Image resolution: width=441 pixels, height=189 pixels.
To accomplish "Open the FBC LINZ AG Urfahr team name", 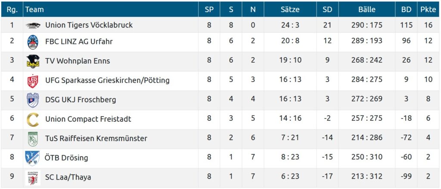I will tap(79, 42).
